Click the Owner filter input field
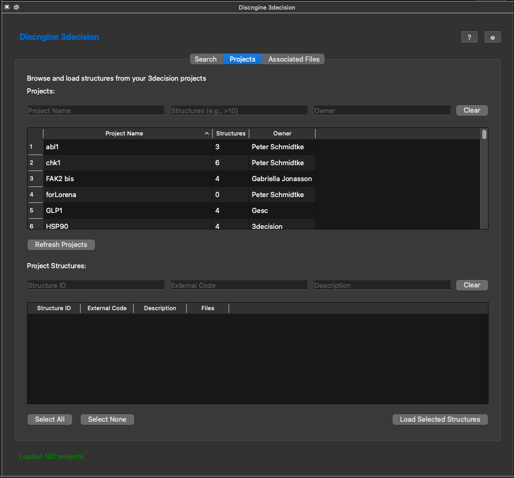514x478 pixels. pos(382,110)
